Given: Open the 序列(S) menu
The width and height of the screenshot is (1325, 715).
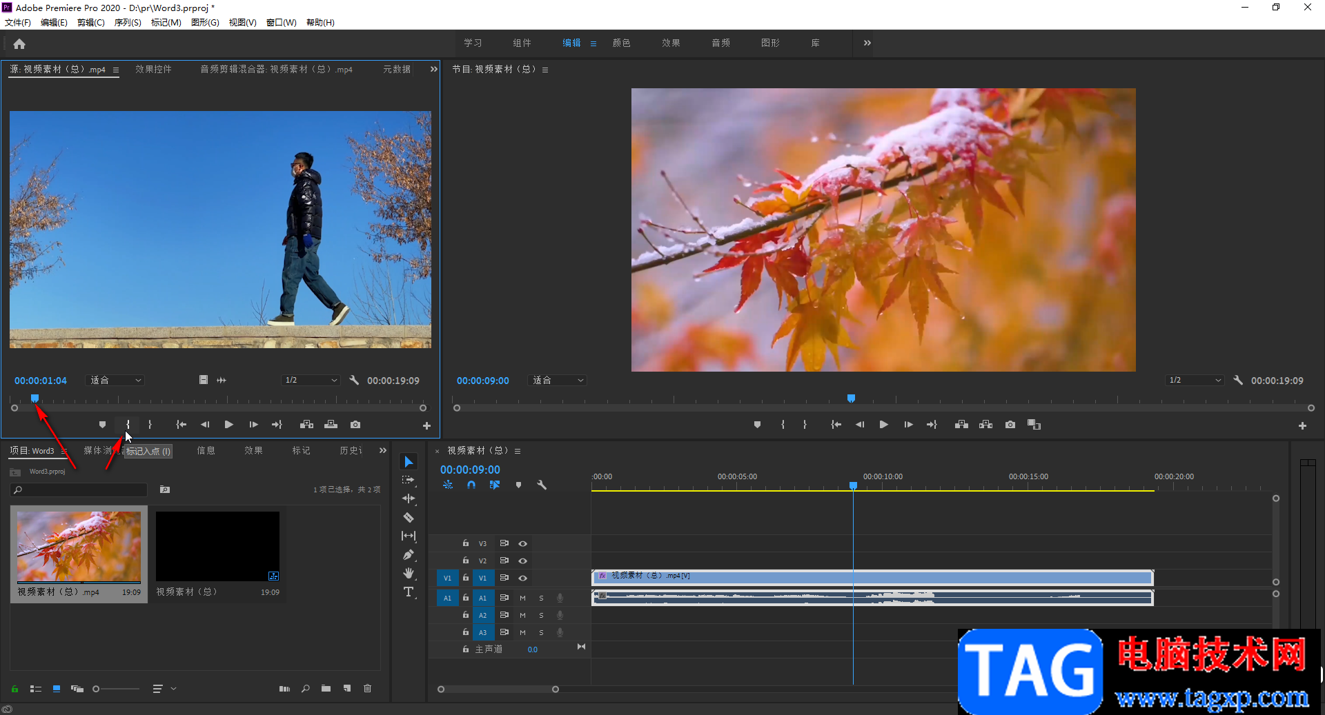Looking at the screenshot, I should [128, 22].
